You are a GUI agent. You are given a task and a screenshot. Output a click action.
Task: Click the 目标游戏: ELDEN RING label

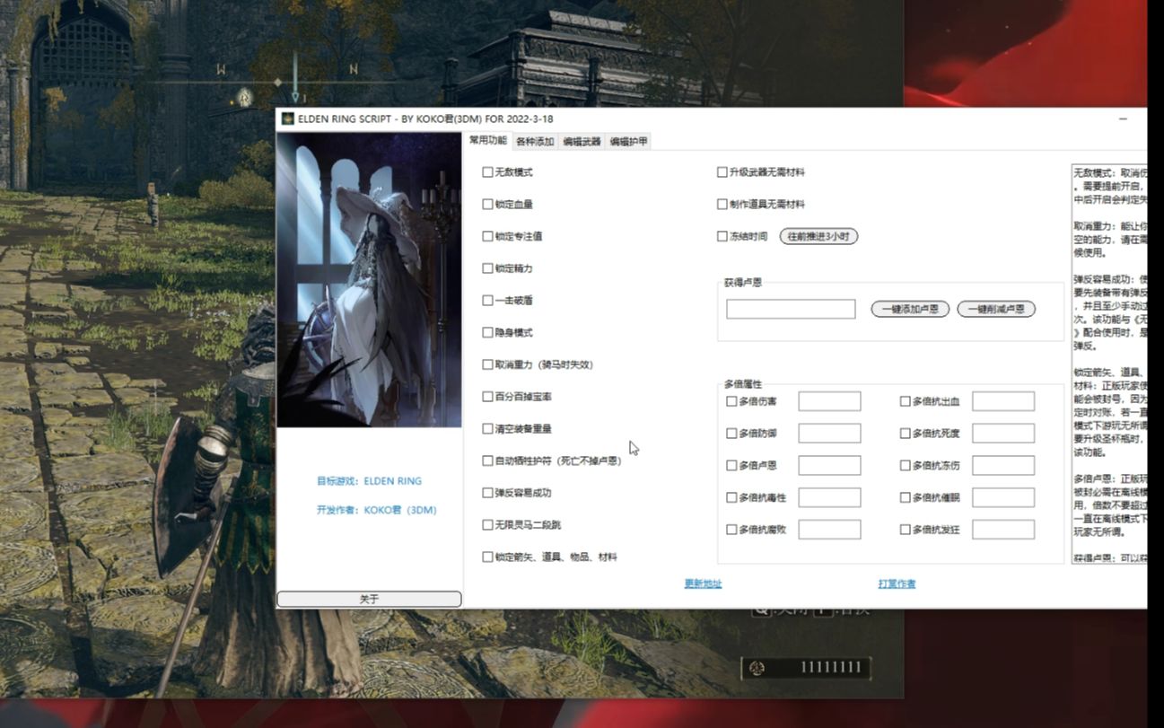point(369,481)
